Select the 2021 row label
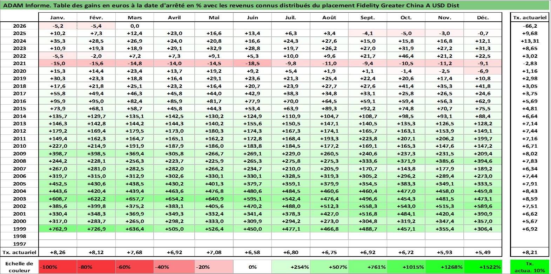This screenshot has width=551, height=274. 19,63
